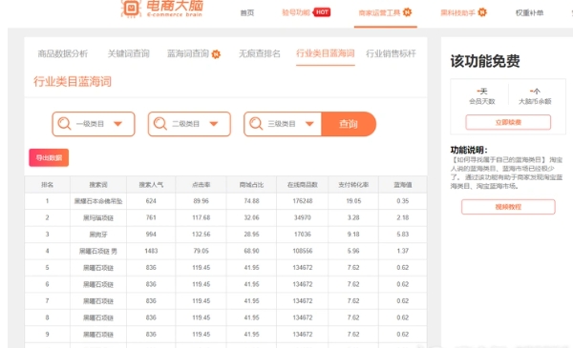
Task: Click click-rate value 117.68
Action: pyautogui.click(x=201, y=217)
